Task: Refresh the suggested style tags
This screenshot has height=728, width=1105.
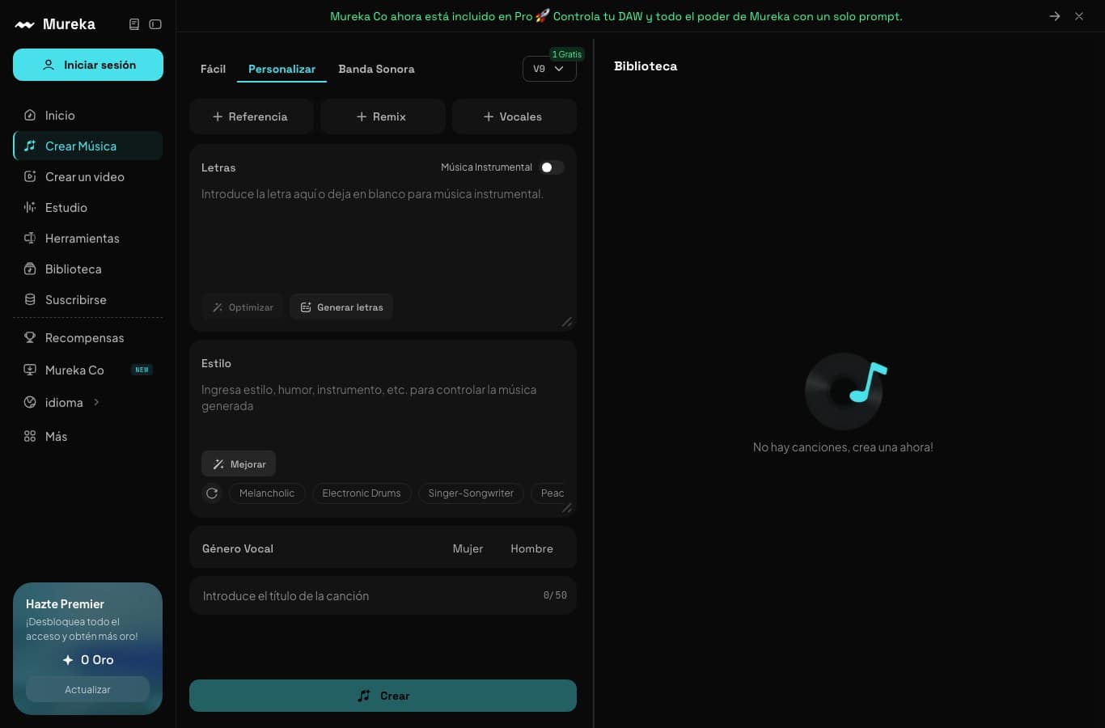Action: tap(212, 493)
